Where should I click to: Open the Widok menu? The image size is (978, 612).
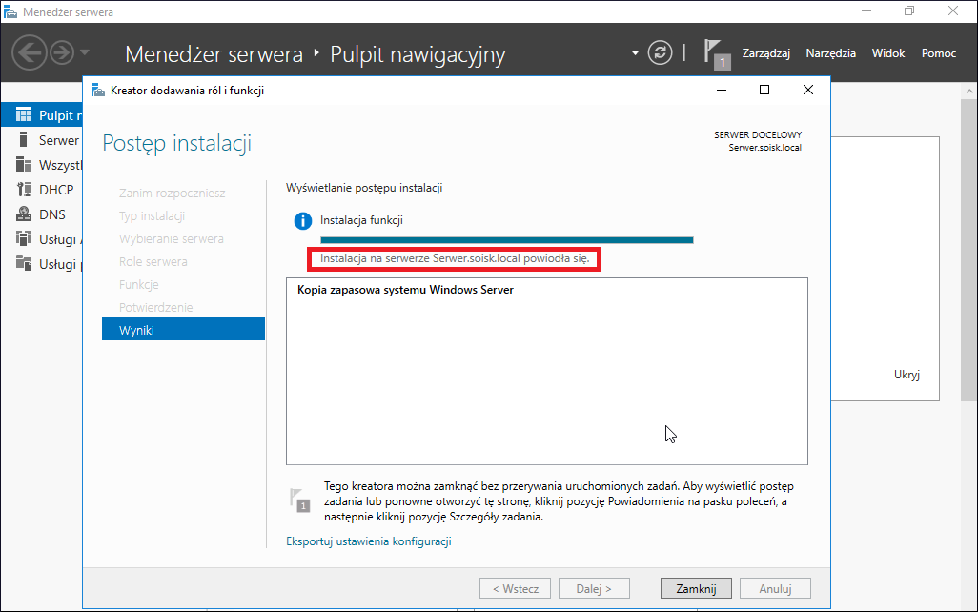point(888,53)
